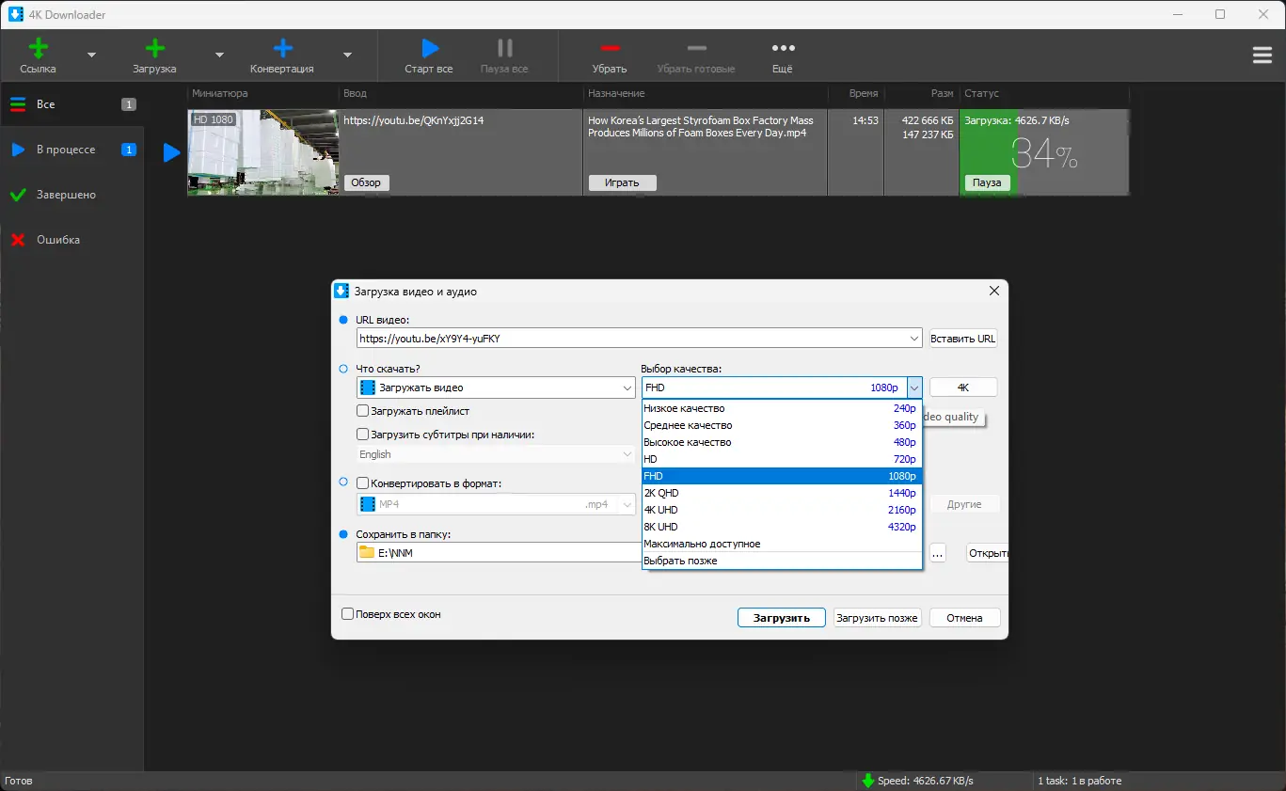Enable the Загружать плейлист checkbox
The image size is (1286, 791).
point(363,411)
